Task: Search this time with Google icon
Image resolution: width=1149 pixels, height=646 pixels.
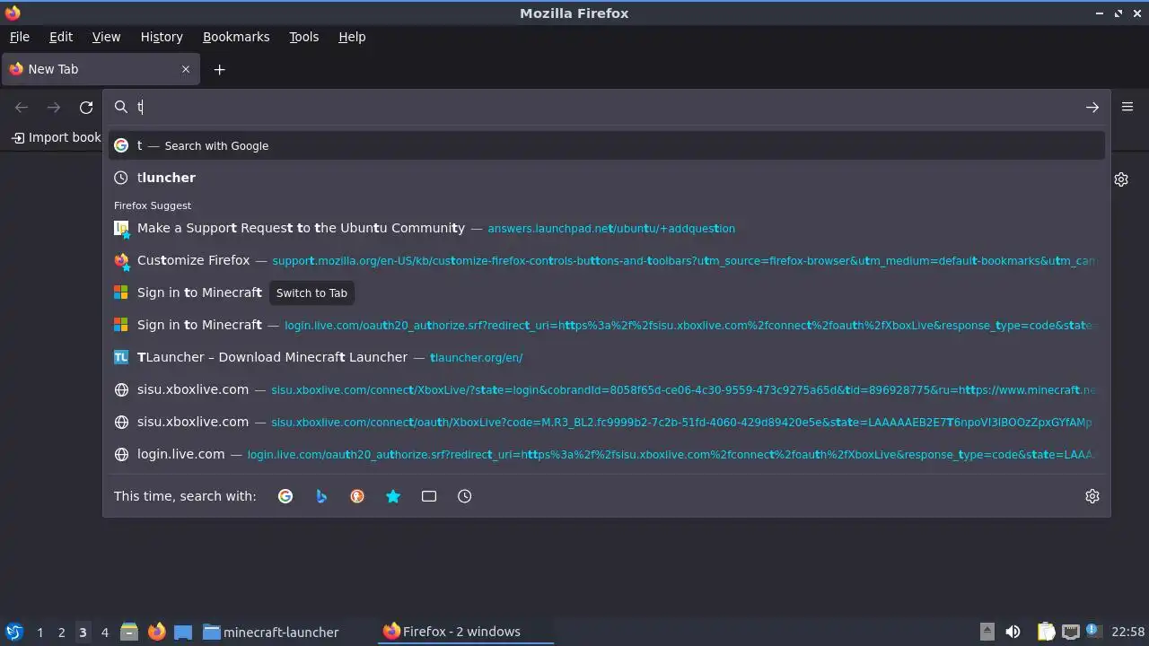Action: [x=285, y=496]
